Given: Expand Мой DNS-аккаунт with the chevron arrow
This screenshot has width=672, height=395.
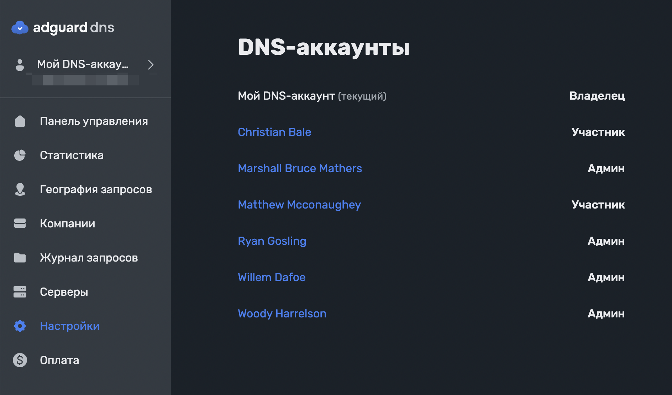Looking at the screenshot, I should pyautogui.click(x=151, y=65).
